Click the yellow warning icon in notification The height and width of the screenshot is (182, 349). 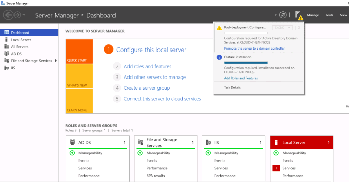pyautogui.click(x=219, y=28)
